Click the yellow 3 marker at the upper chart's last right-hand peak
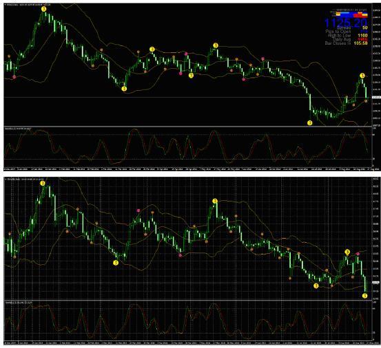This screenshot has height=348, width=381. pos(362,76)
